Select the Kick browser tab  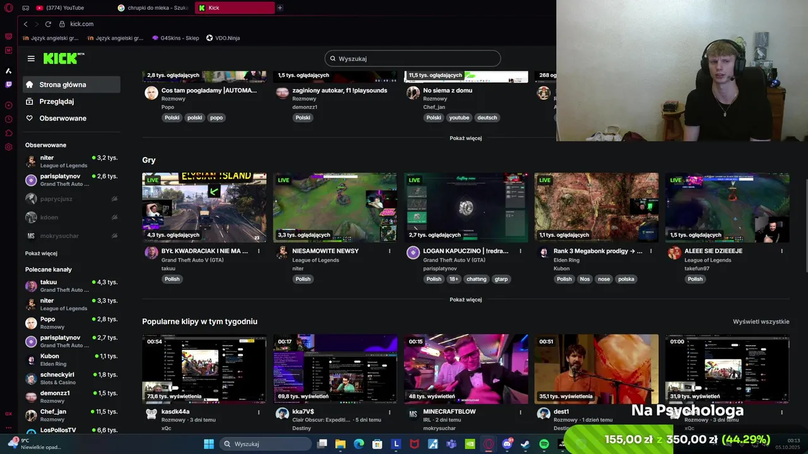tap(234, 8)
